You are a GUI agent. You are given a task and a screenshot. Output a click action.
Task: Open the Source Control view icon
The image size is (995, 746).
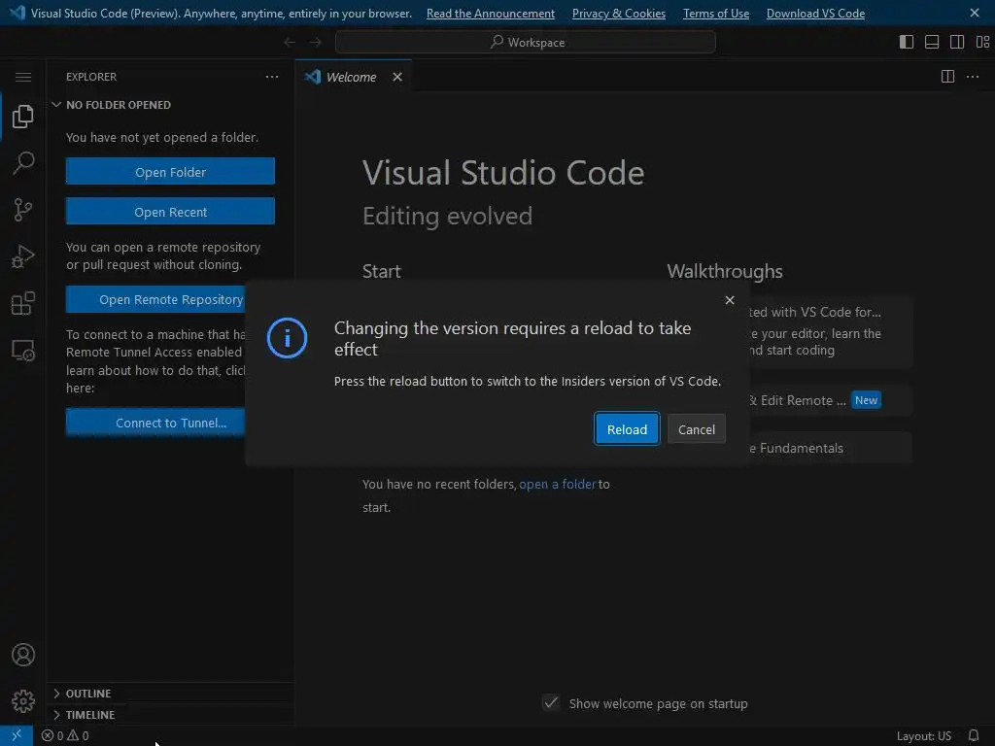pyautogui.click(x=23, y=210)
